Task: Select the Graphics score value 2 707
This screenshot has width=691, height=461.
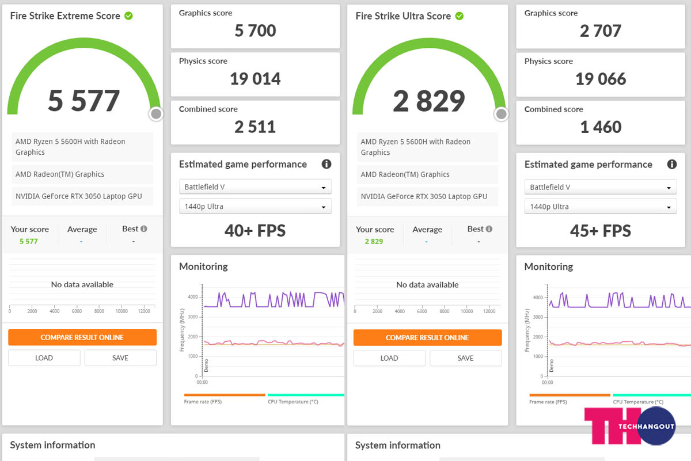Action: pos(601,31)
